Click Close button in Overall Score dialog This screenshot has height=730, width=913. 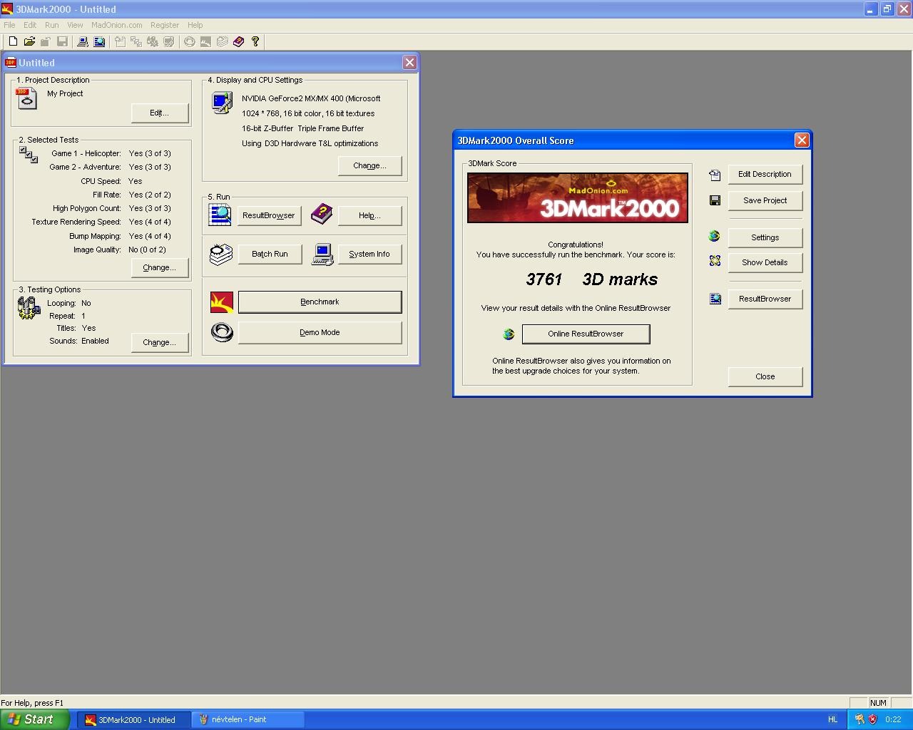(765, 376)
